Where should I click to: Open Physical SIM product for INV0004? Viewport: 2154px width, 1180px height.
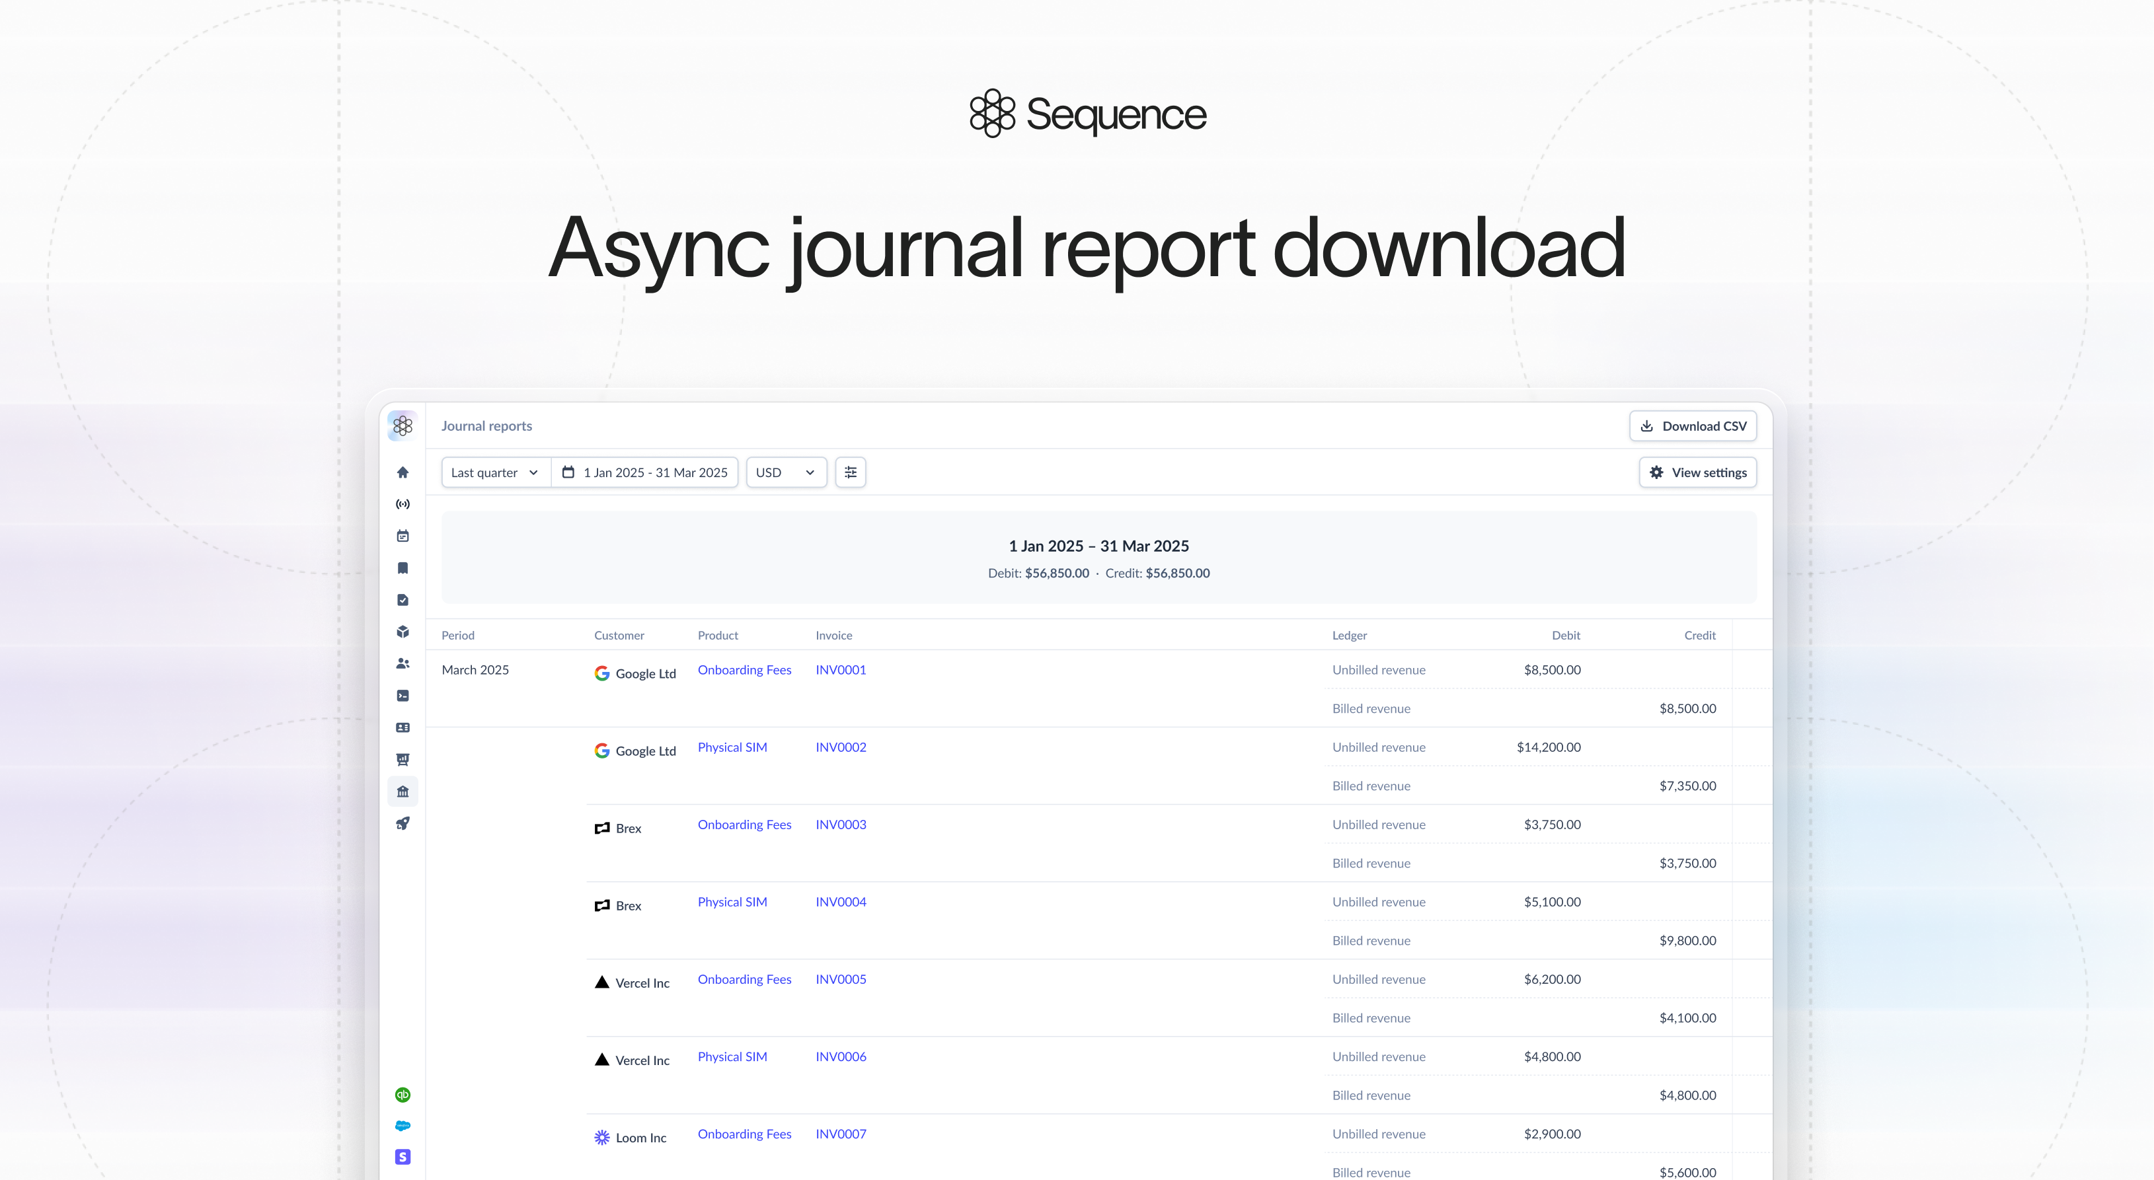(x=732, y=902)
